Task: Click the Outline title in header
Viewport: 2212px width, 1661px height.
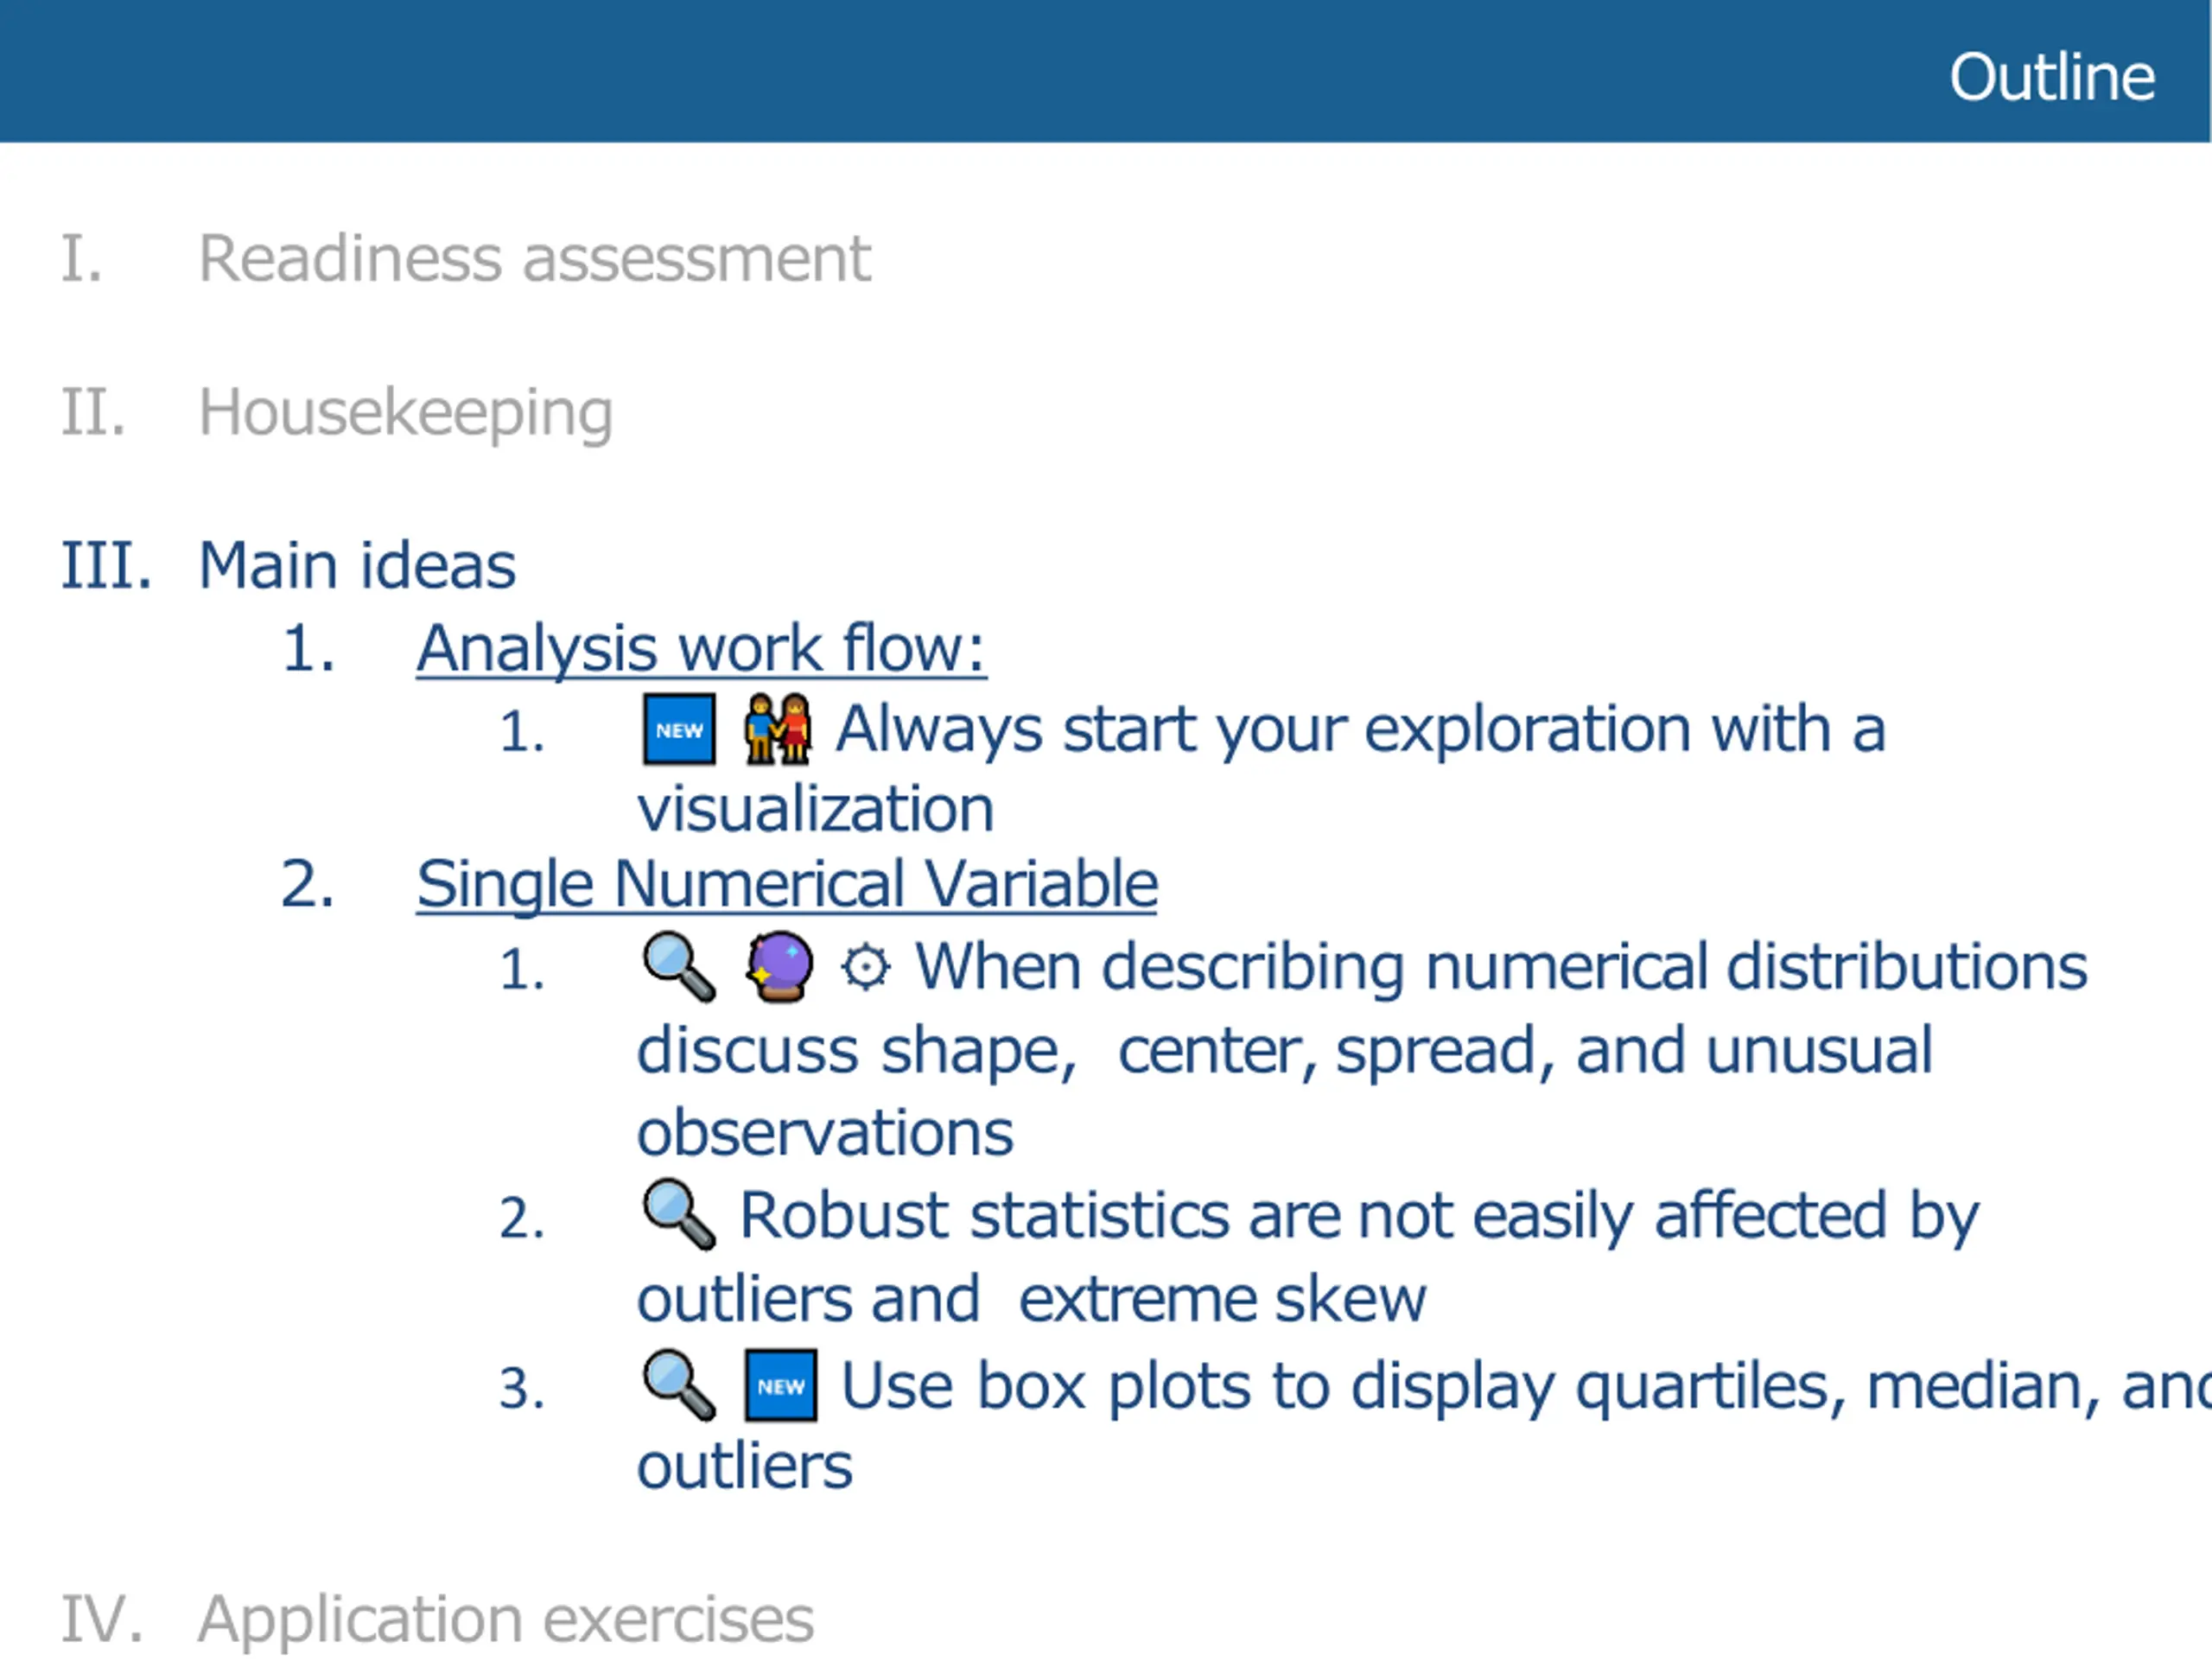Action: [2052, 77]
